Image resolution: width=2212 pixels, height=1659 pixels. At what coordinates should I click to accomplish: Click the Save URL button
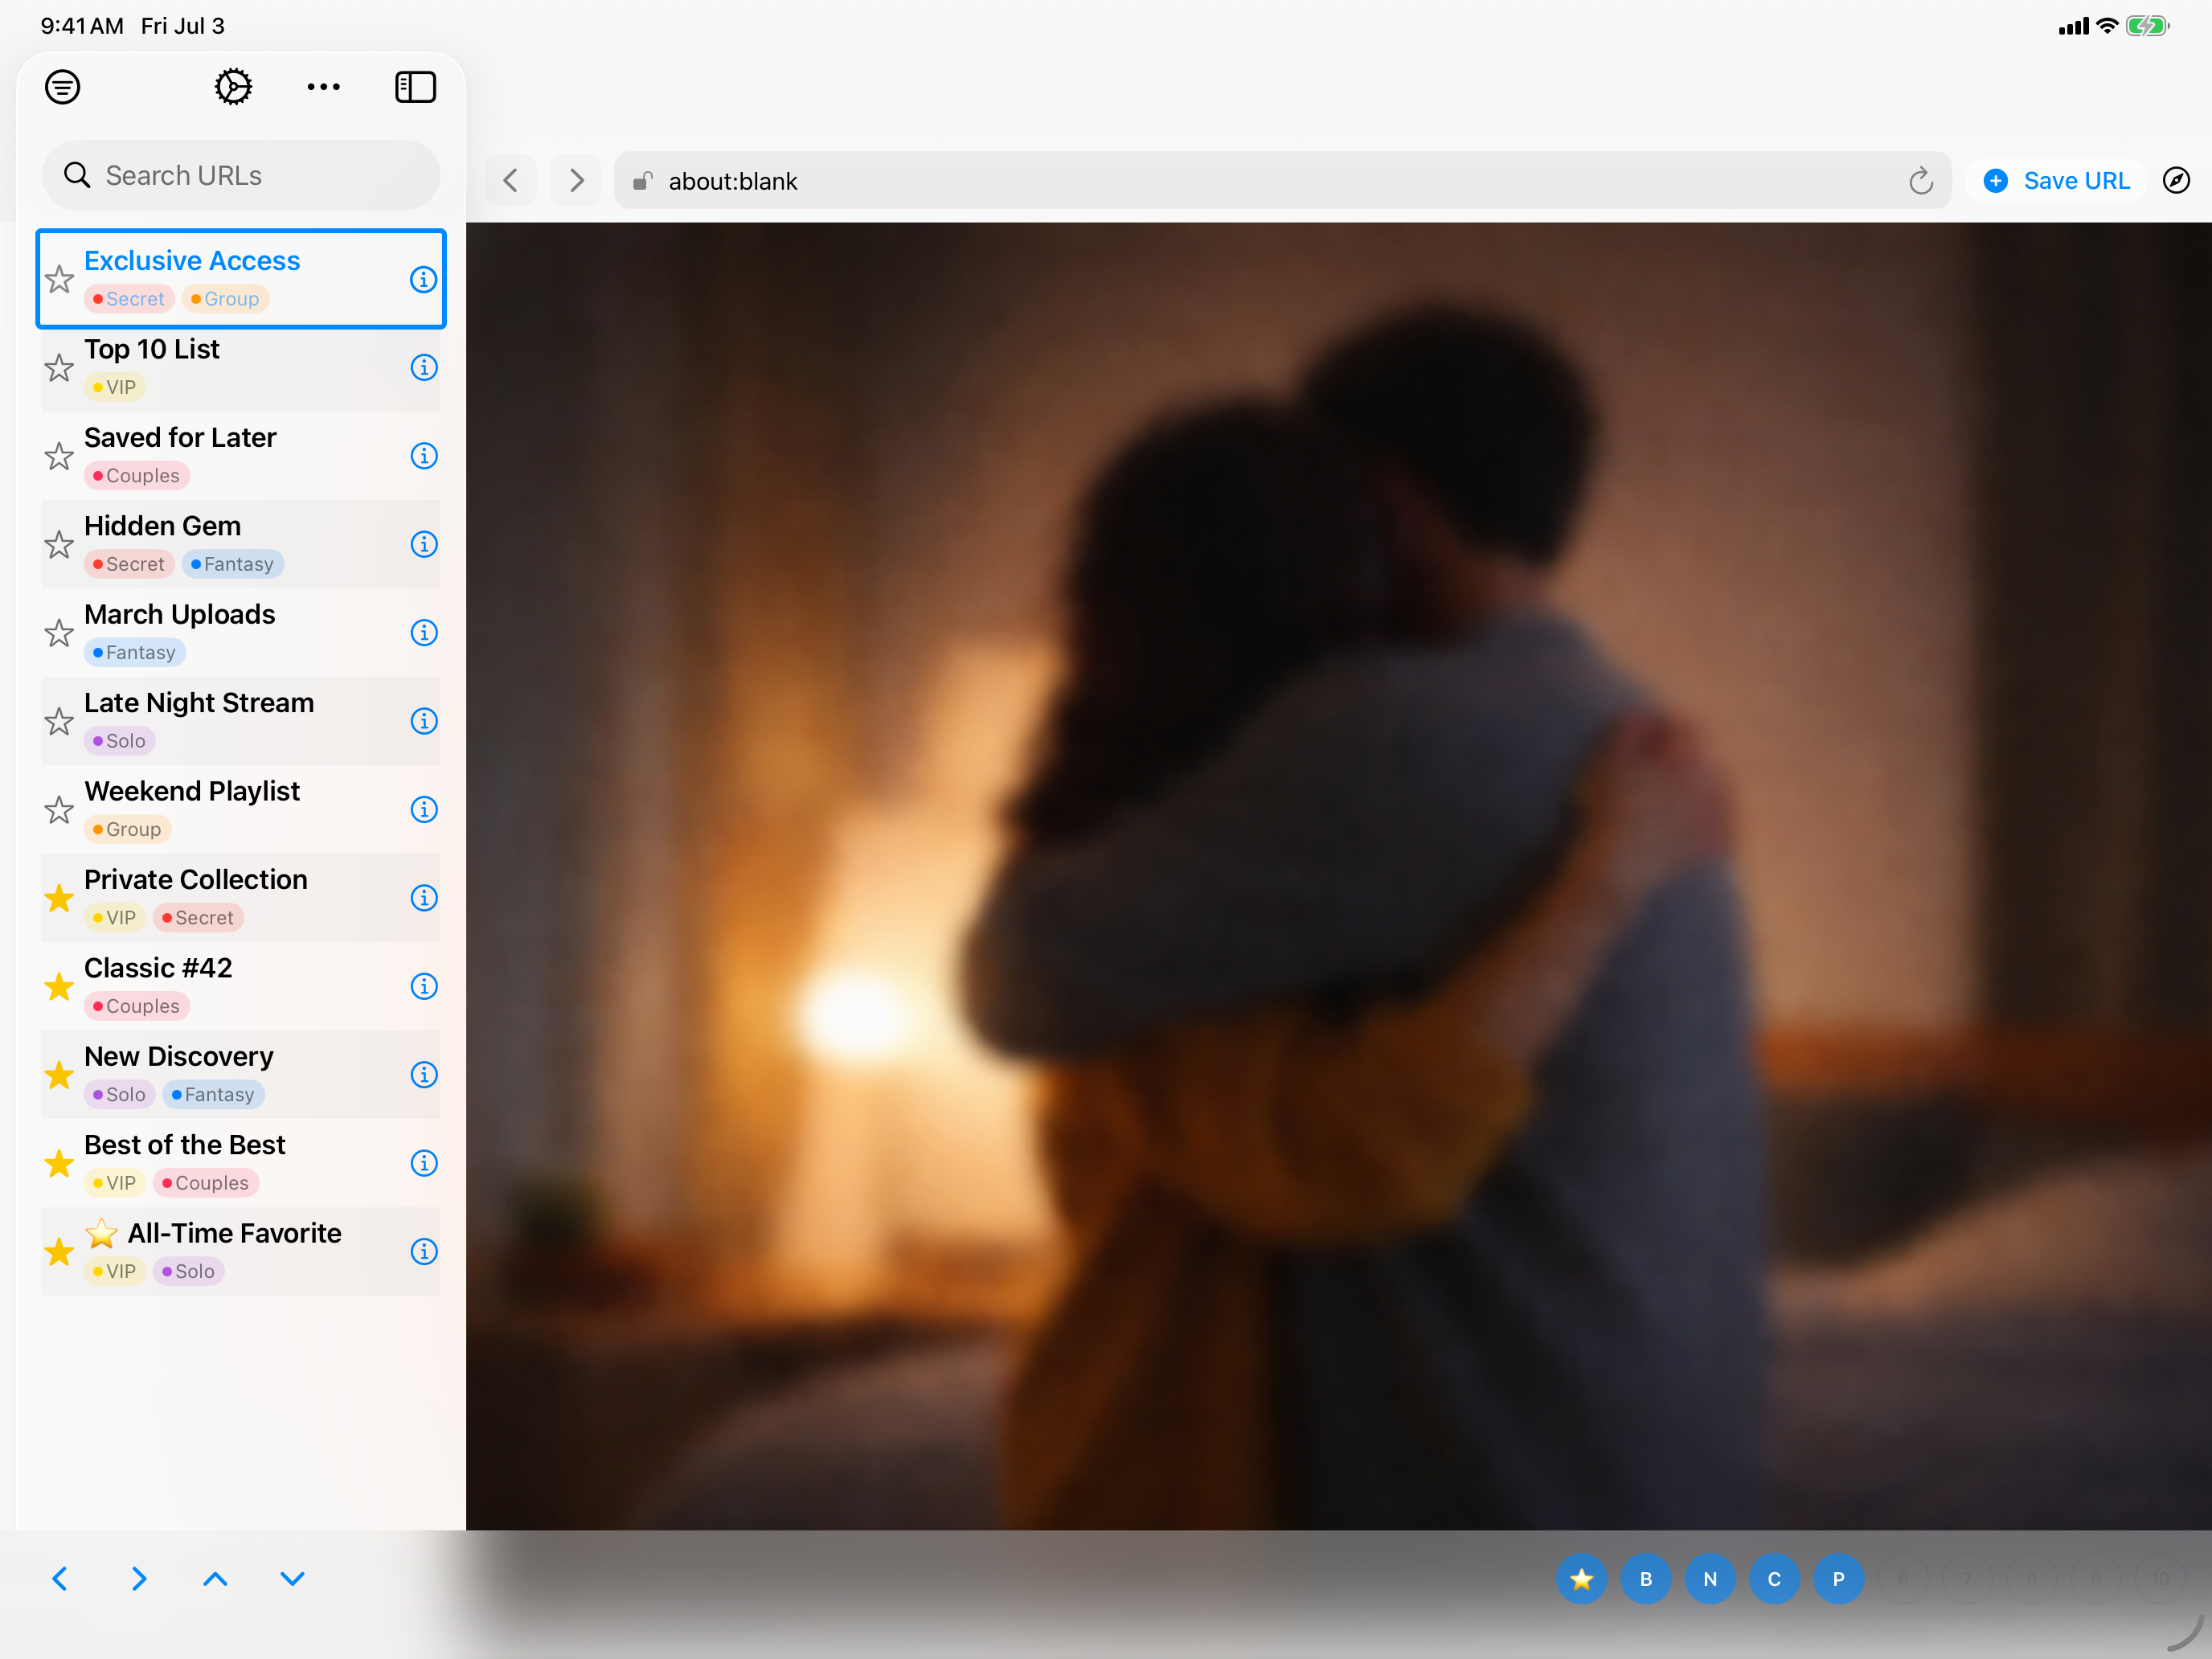click(x=2056, y=180)
